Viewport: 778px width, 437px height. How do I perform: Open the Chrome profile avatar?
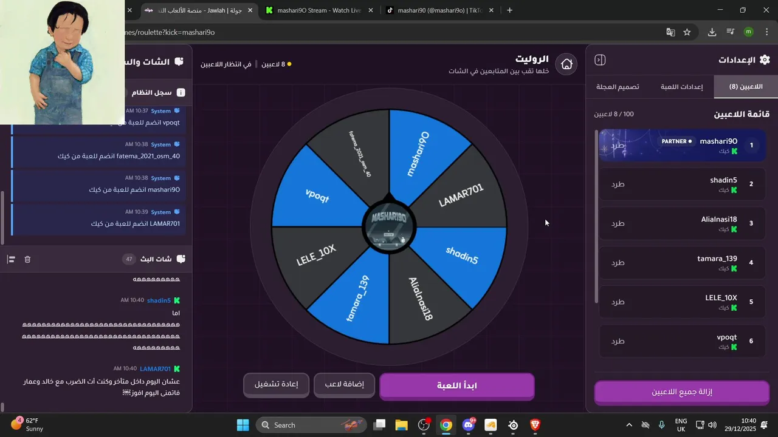pyautogui.click(x=749, y=32)
